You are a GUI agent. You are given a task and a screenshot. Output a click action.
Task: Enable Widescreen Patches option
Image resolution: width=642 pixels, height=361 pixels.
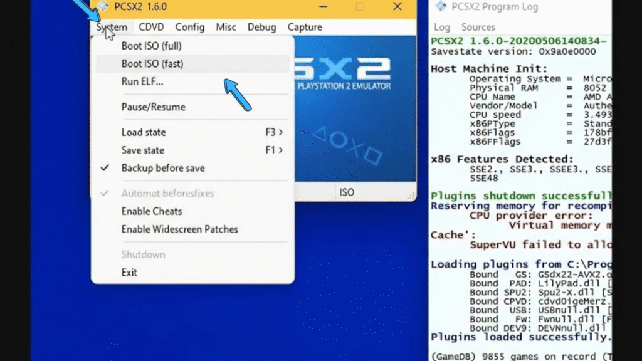(179, 229)
